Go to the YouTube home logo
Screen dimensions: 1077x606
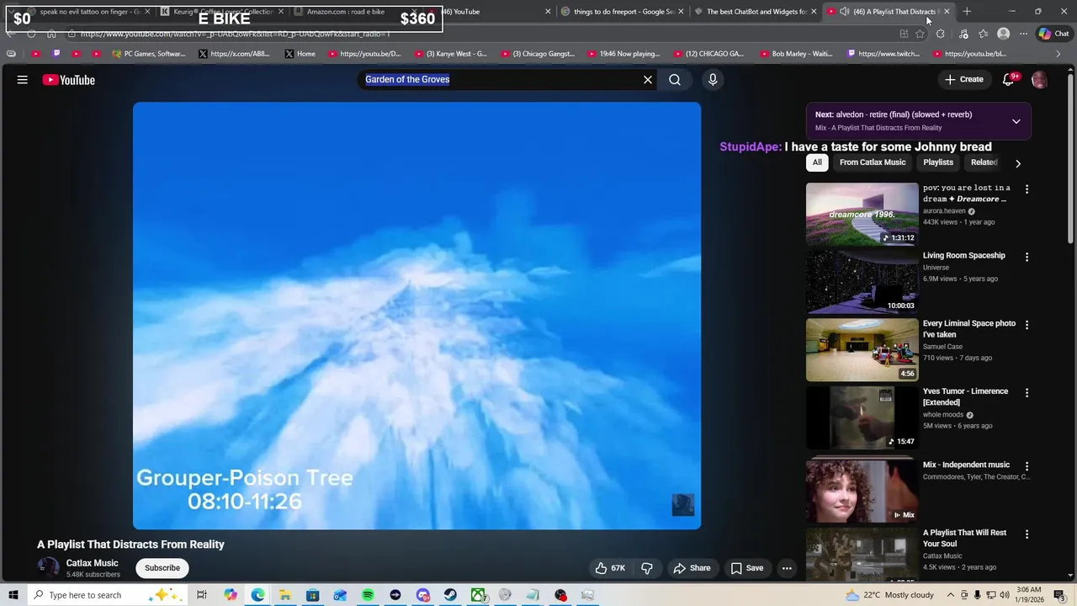(69, 80)
